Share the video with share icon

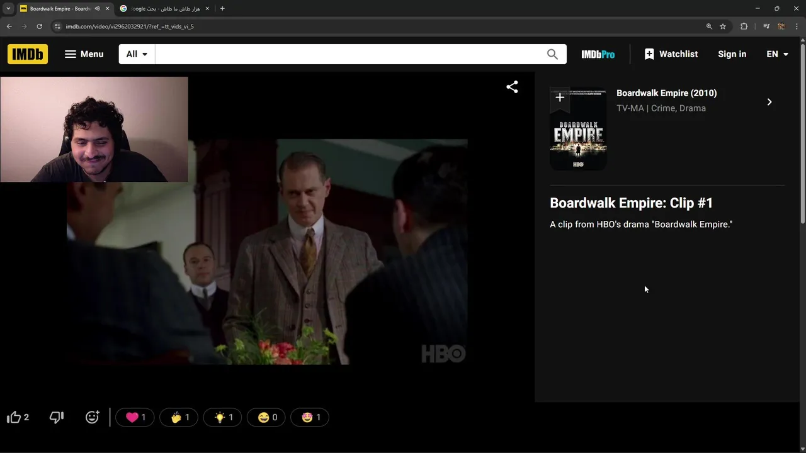(512, 87)
